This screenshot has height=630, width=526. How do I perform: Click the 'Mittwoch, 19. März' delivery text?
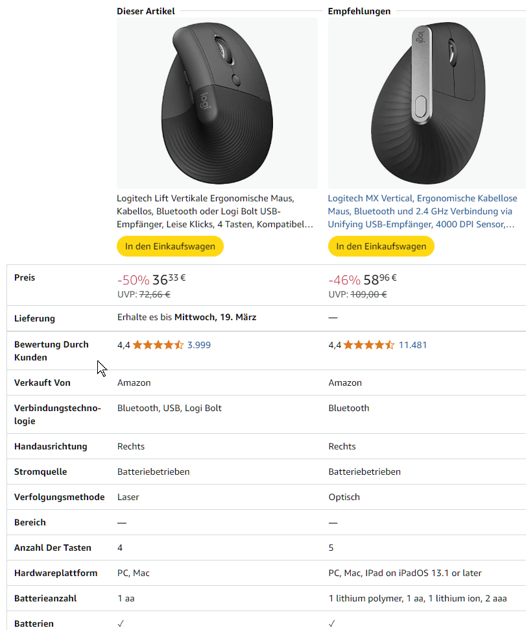click(215, 318)
